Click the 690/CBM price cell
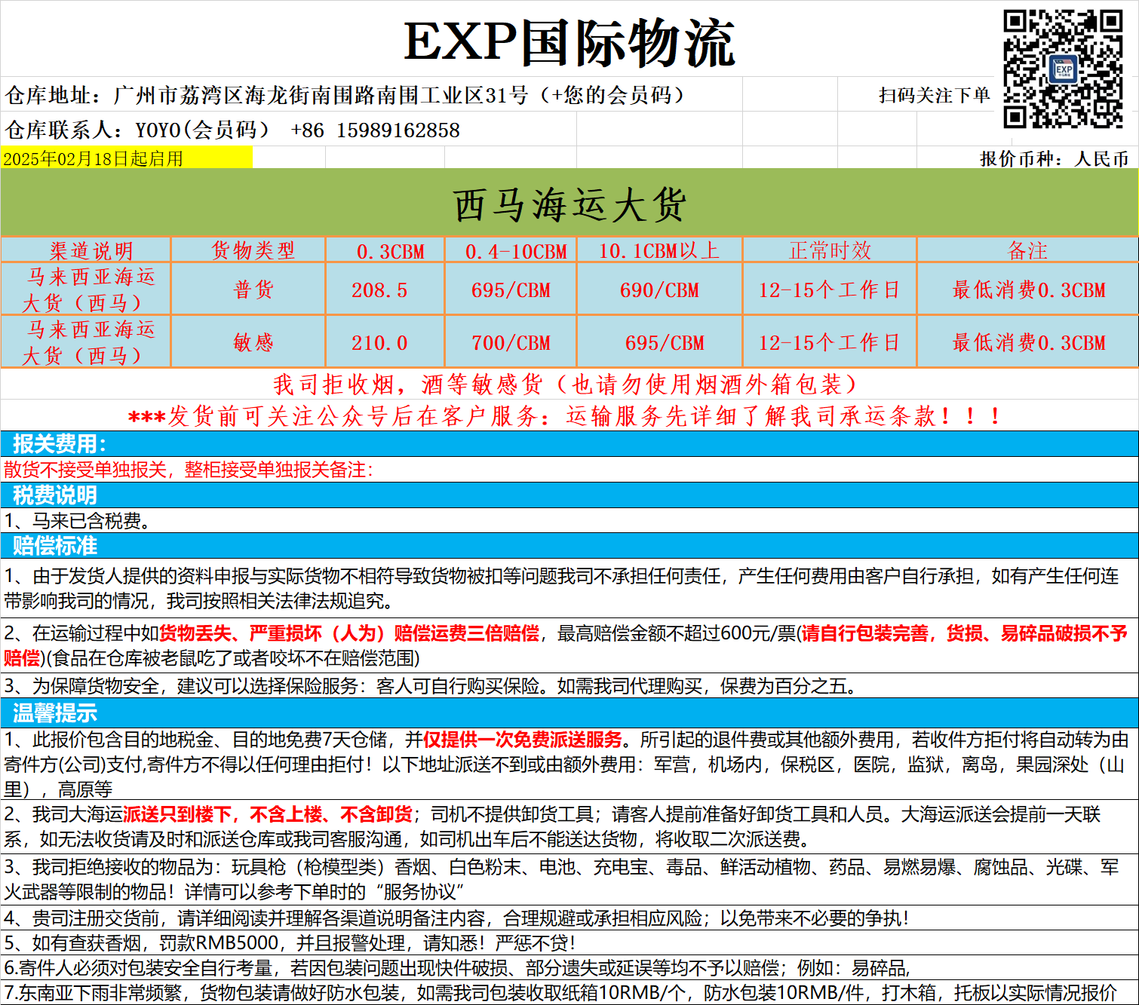The height and width of the screenshot is (1005, 1139). tap(659, 290)
